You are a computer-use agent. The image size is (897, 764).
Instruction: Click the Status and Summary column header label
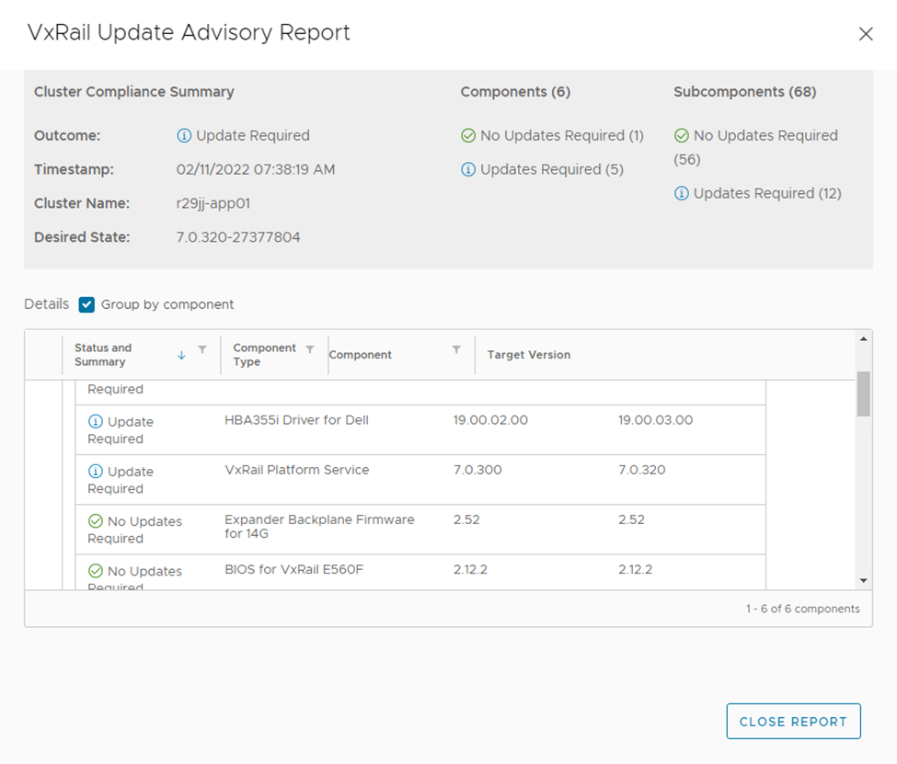(103, 355)
